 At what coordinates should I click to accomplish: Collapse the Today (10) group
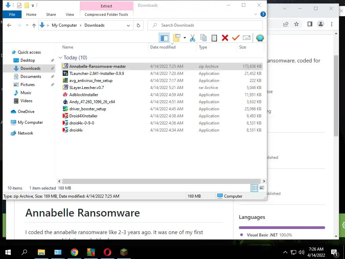(60, 58)
